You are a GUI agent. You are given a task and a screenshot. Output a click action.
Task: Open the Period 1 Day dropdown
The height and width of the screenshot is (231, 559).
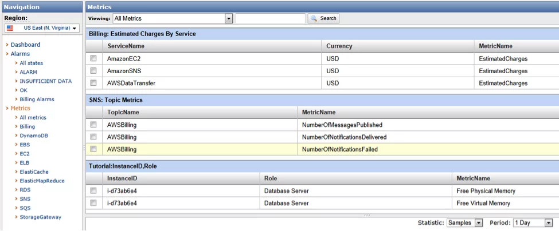[x=533, y=223]
